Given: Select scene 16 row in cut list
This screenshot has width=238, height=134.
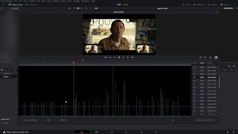Looking at the screenshot, I should coord(205,67).
